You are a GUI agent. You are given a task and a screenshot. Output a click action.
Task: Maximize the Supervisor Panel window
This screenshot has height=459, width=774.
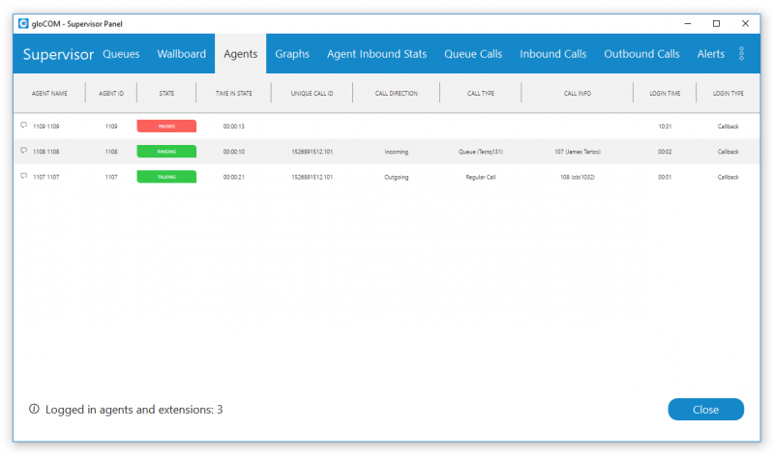coord(716,23)
